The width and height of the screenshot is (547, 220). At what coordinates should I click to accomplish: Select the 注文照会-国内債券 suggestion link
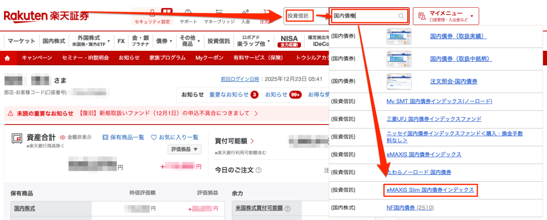pos(454,81)
